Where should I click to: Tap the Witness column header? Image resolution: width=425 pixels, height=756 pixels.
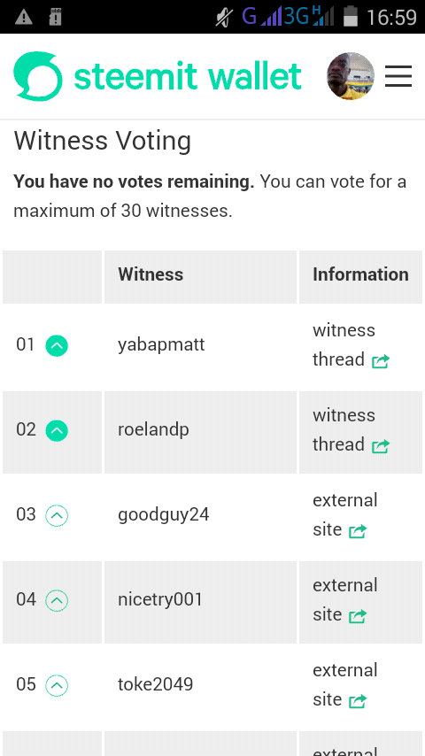[x=151, y=274]
